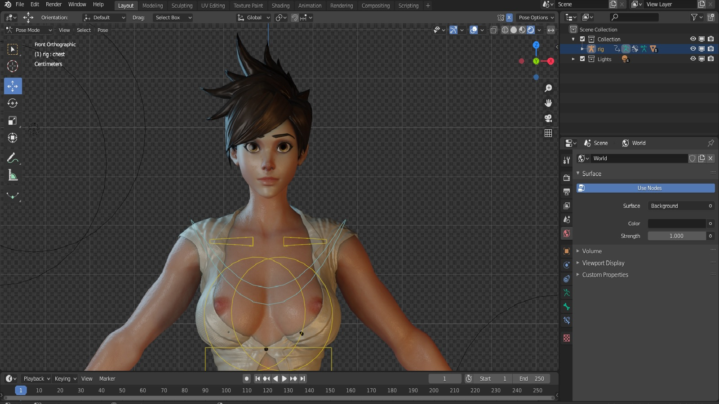Click the pan view hand icon

click(548, 103)
